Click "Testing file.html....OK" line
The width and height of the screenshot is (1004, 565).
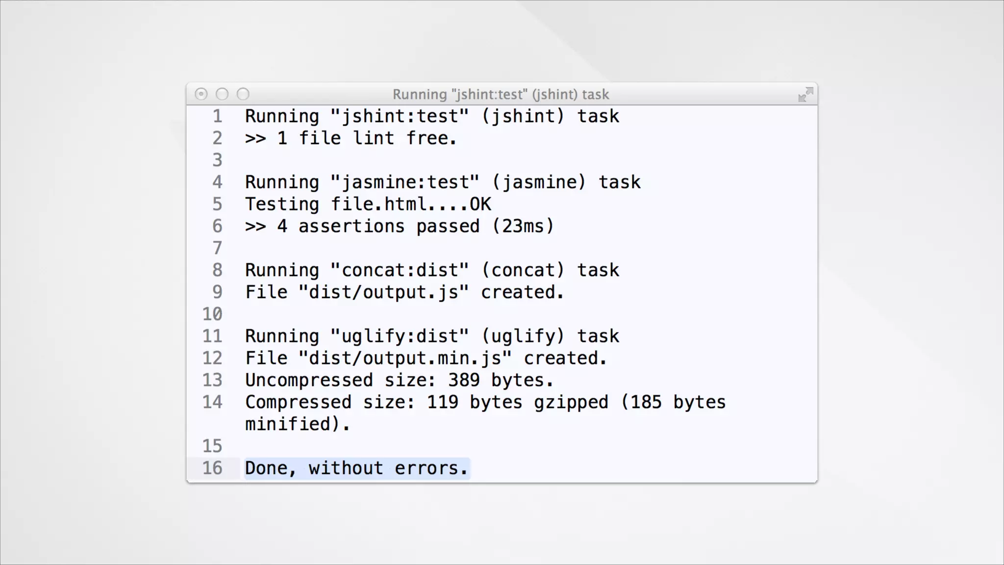click(x=368, y=205)
